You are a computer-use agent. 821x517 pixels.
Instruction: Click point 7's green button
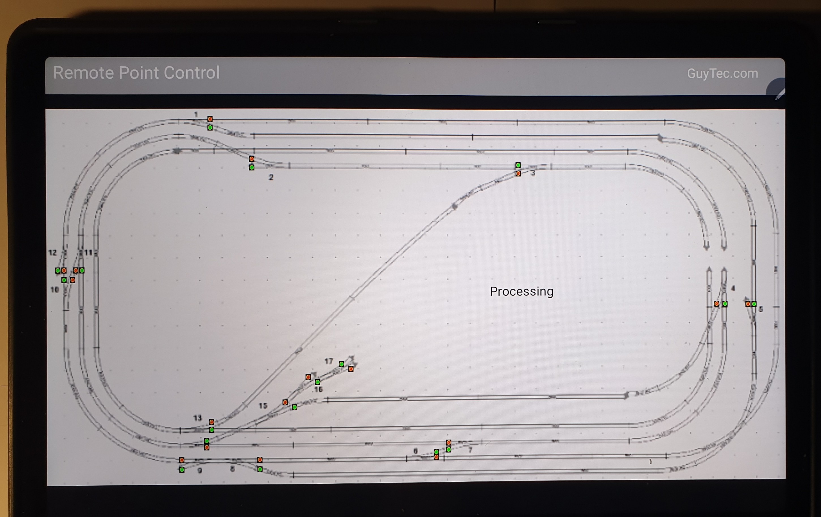[449, 449]
